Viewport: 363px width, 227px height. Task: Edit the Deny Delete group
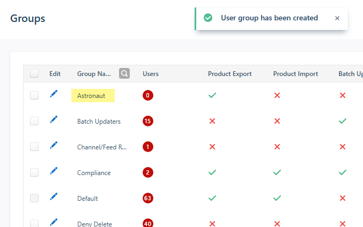[54, 222]
